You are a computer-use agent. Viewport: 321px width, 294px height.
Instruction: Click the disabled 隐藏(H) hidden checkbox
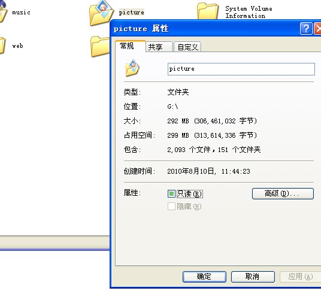coord(171,207)
